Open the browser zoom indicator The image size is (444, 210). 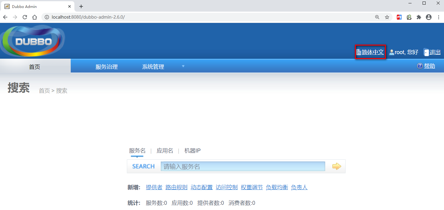(377, 17)
